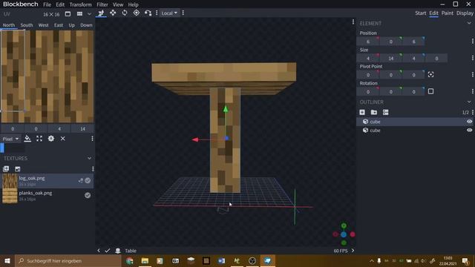Select the first cube in Outliner
This screenshot has height=267, width=475.
415,122
